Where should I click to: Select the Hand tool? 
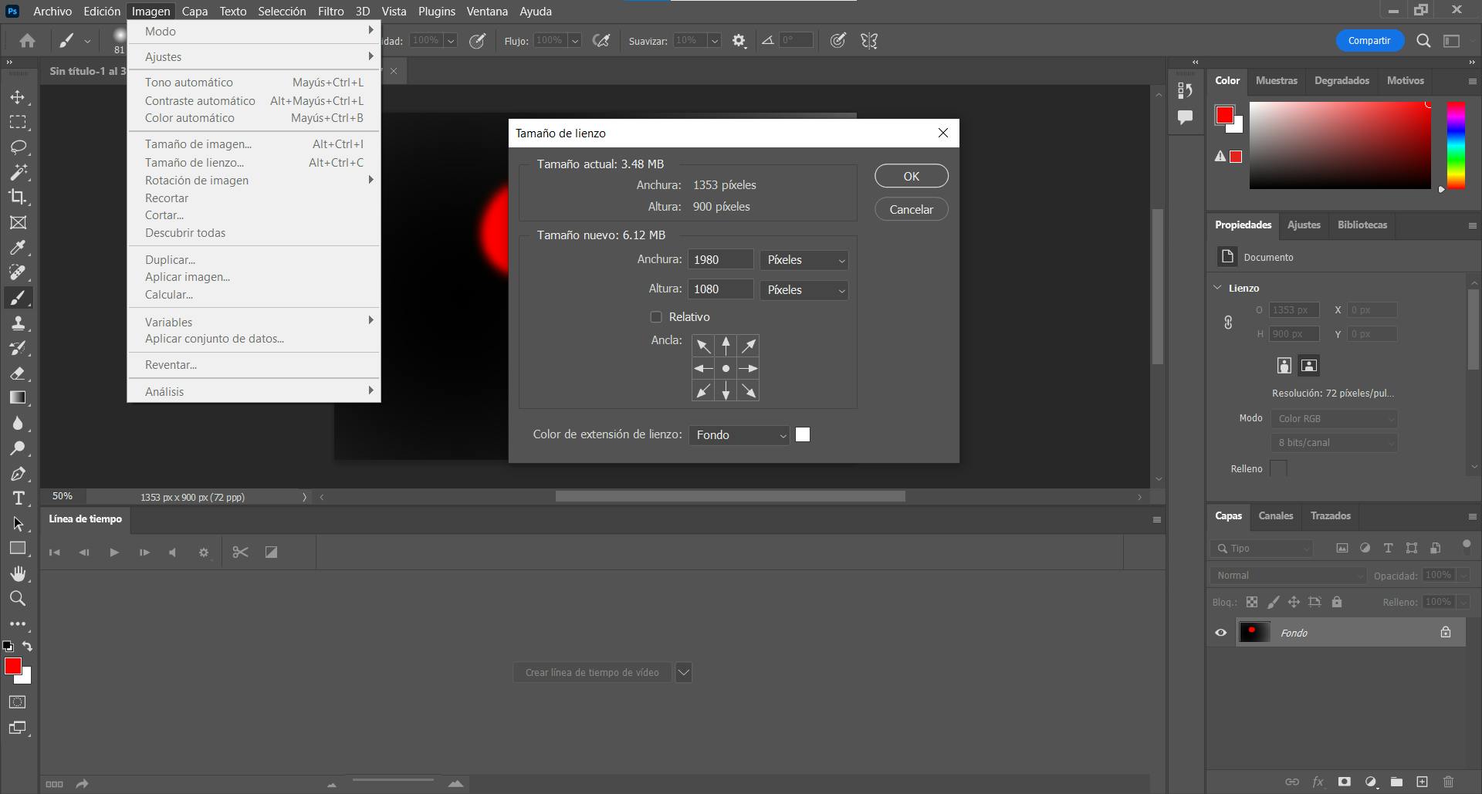(18, 574)
